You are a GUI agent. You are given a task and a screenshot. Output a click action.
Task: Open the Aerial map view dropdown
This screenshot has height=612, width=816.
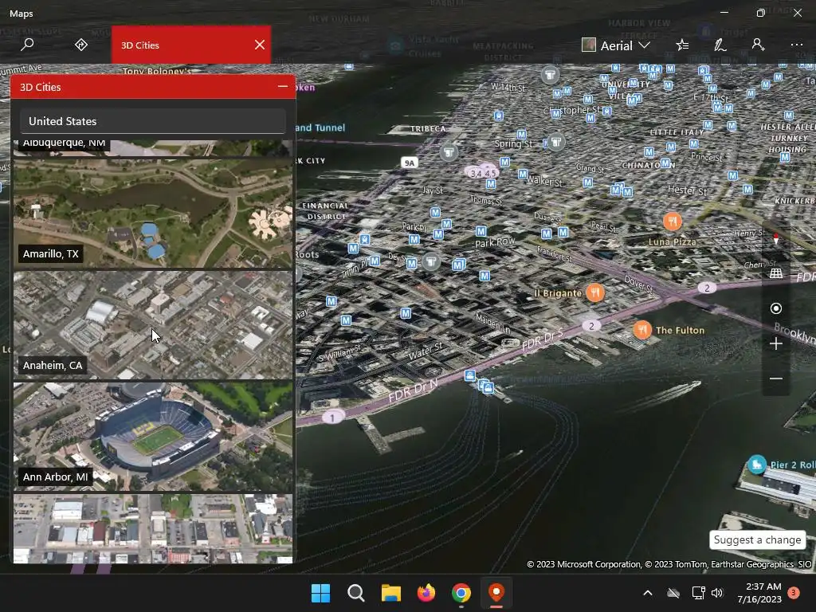(x=616, y=45)
